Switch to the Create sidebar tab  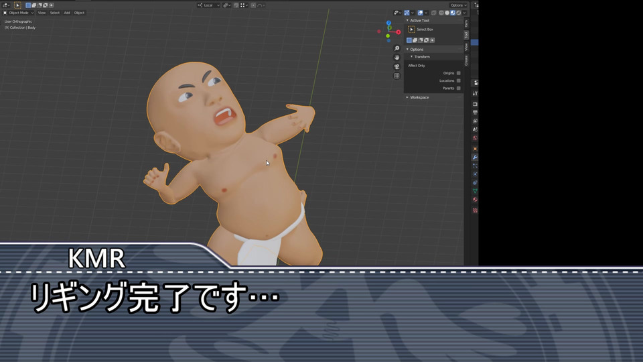pos(466,61)
